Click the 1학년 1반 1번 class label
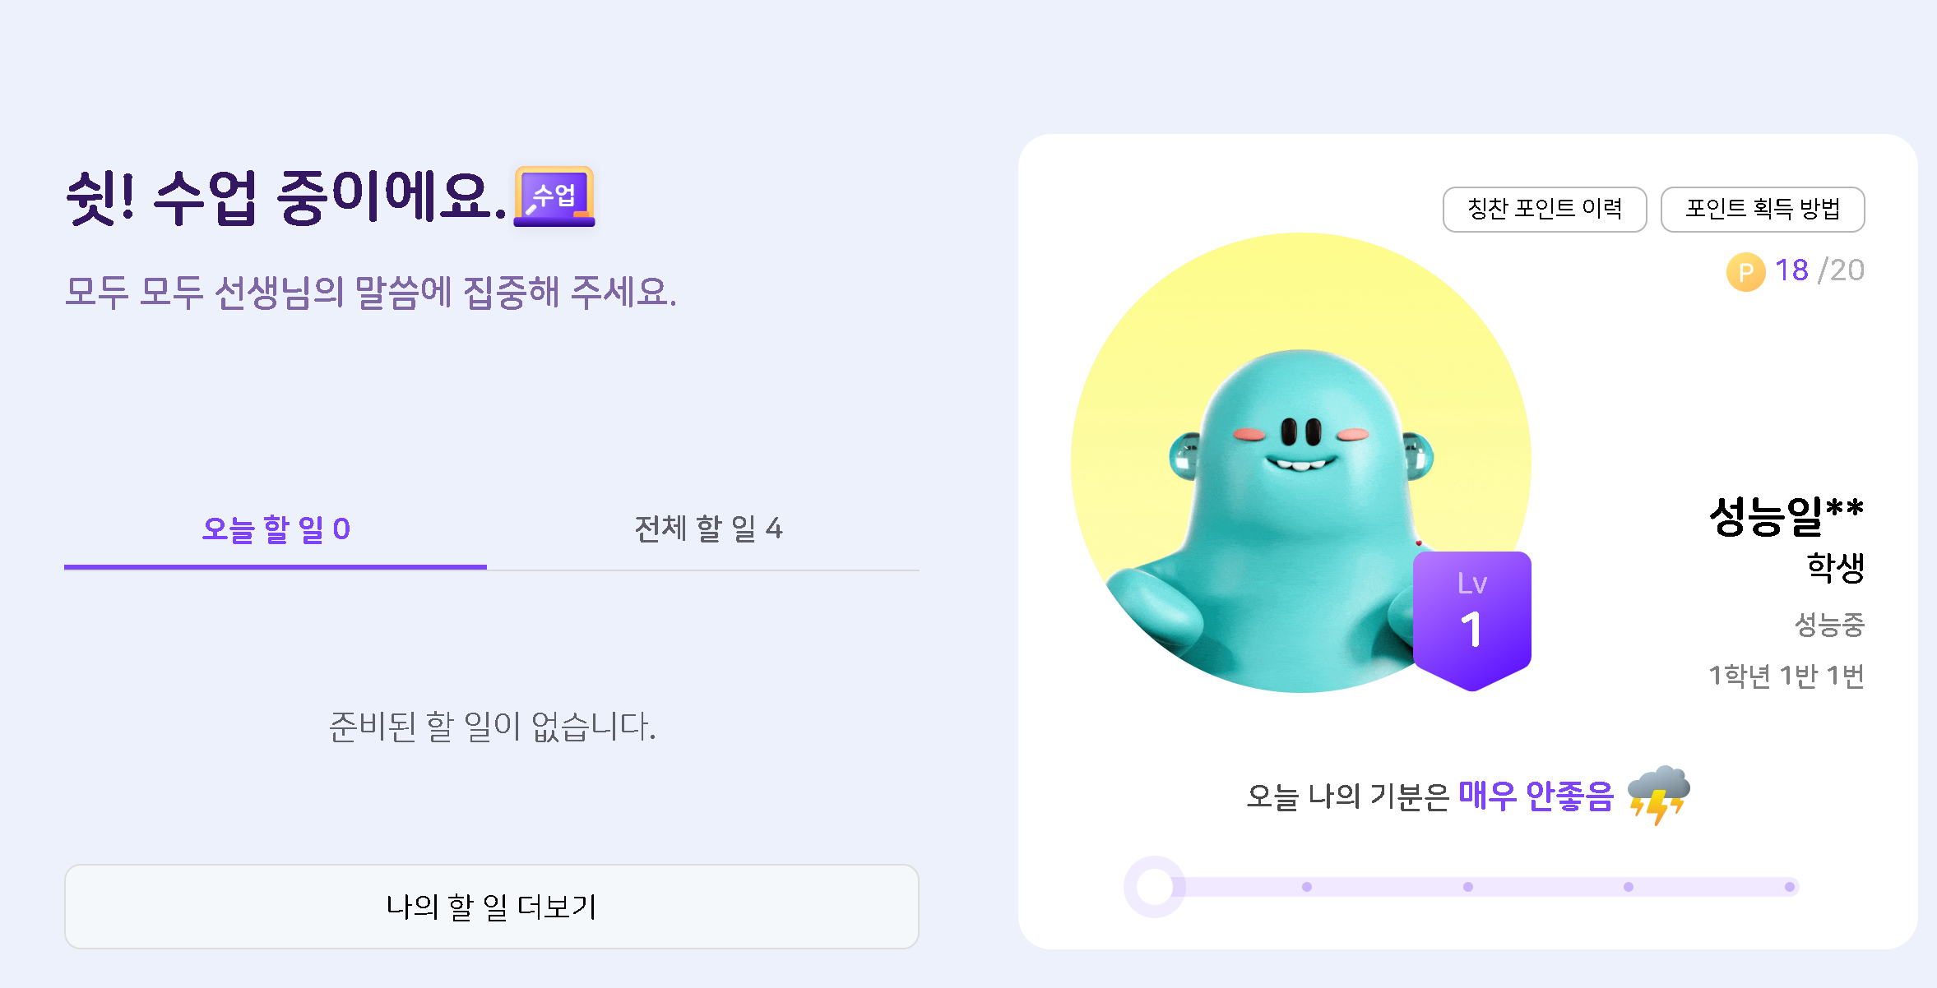Viewport: 1937px width, 988px height. [1786, 676]
